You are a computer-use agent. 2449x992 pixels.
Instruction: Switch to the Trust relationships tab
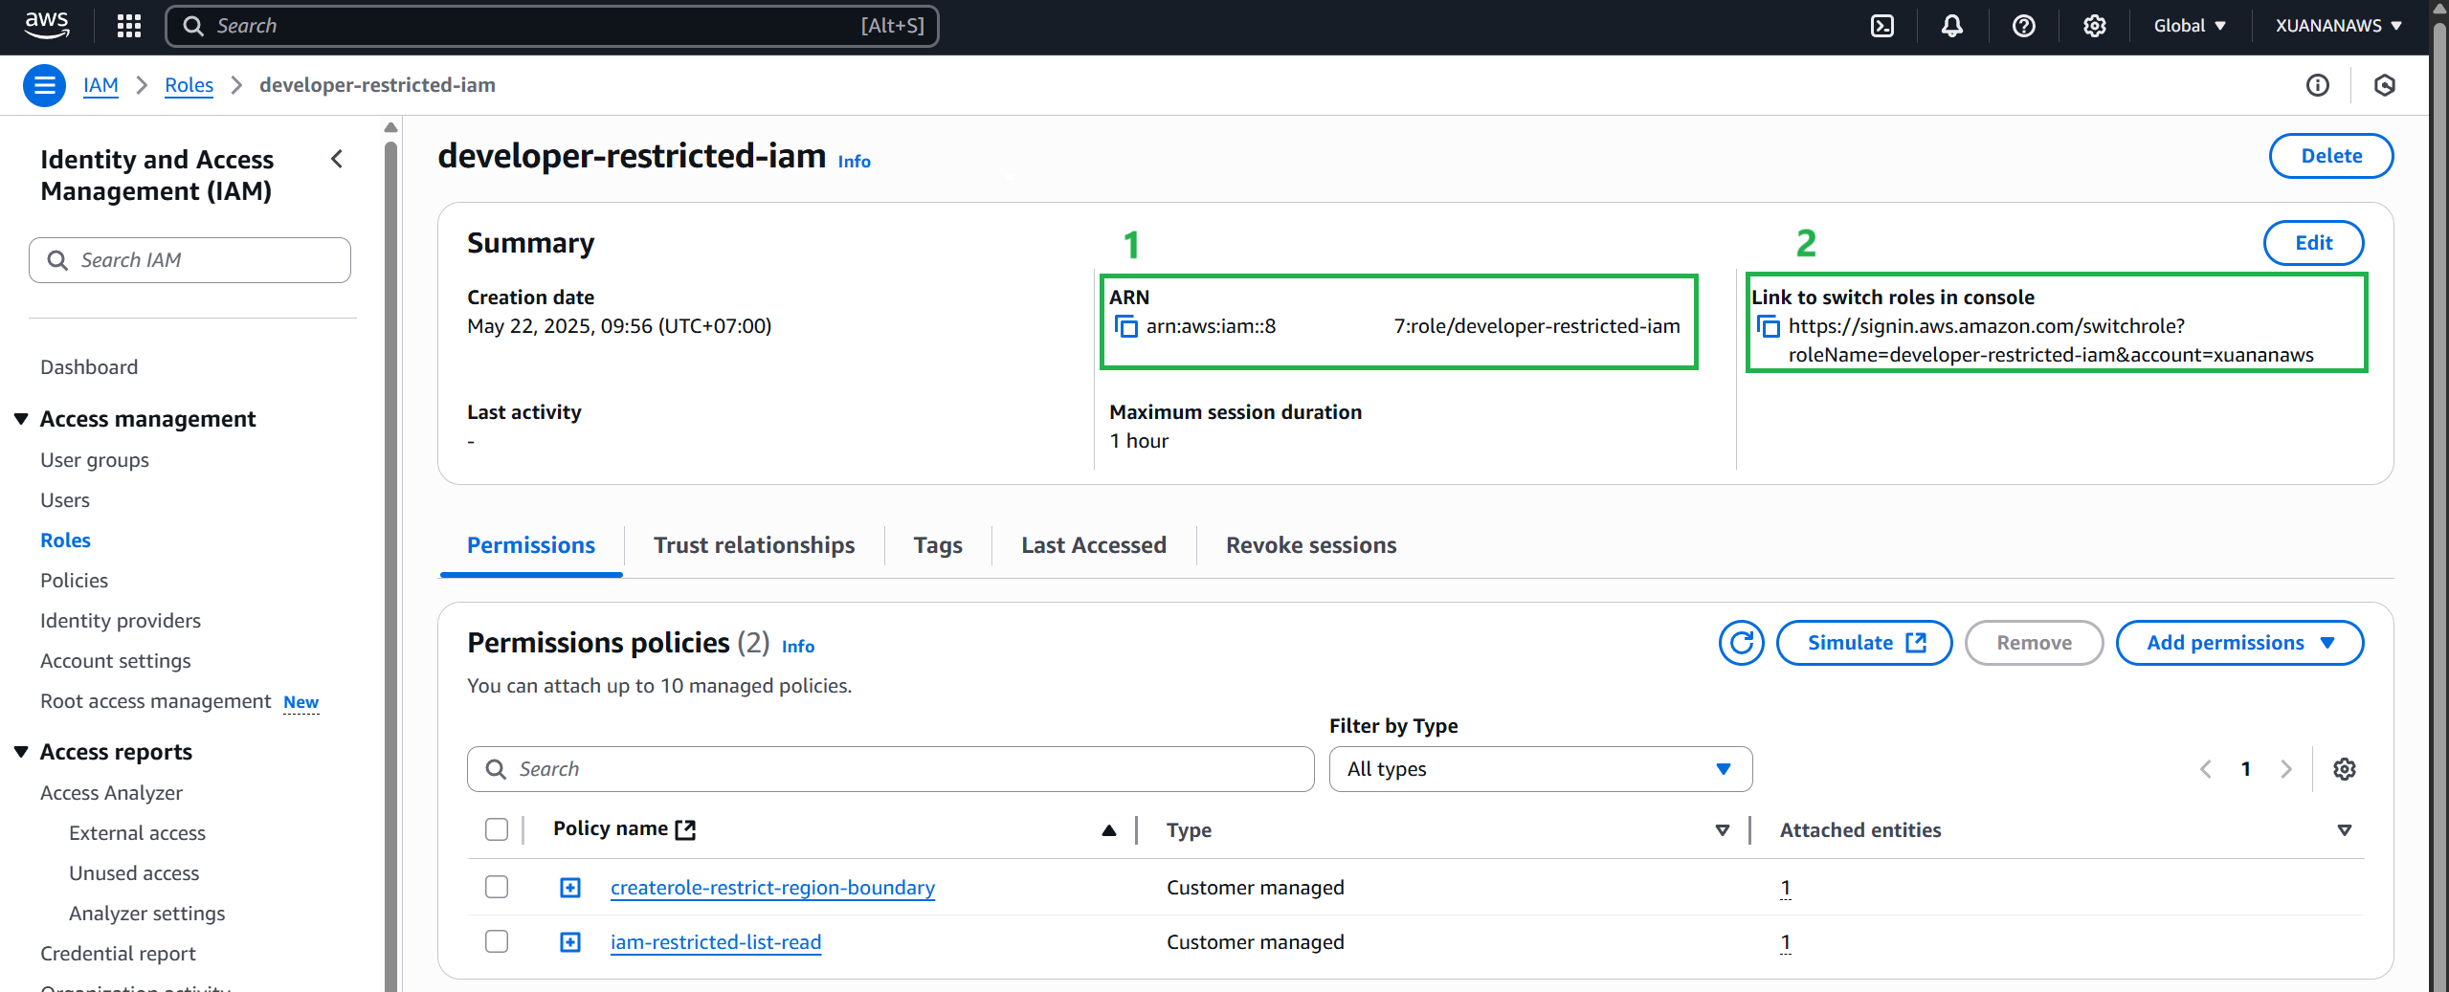coord(754,545)
